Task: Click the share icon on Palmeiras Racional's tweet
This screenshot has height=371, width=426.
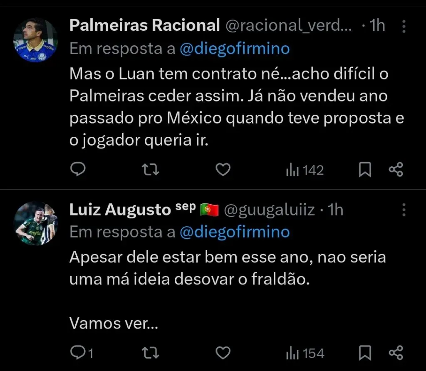Action: pos(395,169)
